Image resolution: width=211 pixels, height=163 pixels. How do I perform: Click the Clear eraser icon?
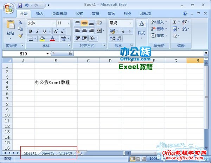[175, 35]
